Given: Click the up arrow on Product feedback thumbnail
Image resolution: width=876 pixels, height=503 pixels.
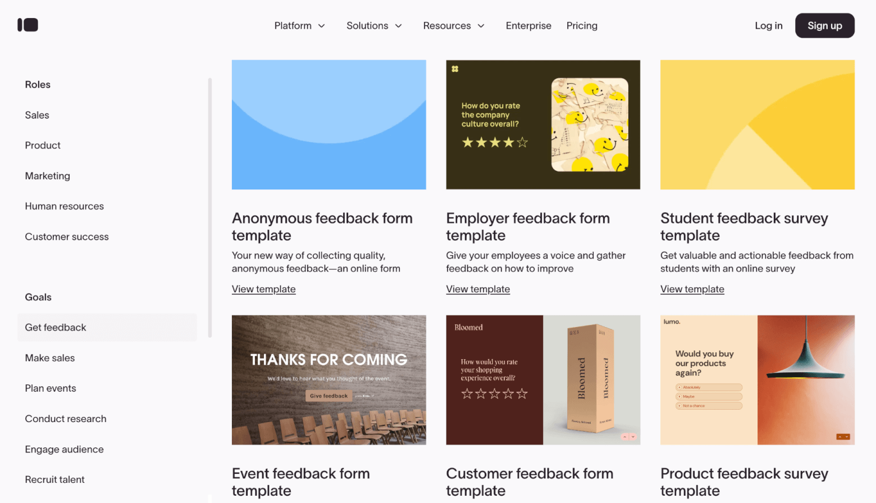Looking at the screenshot, I should click(x=840, y=437).
